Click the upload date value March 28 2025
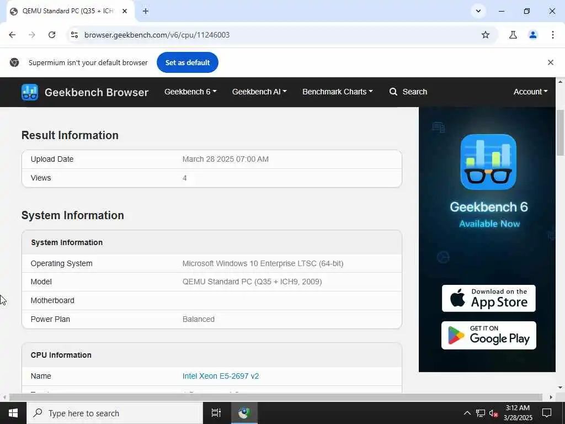 coord(226,159)
